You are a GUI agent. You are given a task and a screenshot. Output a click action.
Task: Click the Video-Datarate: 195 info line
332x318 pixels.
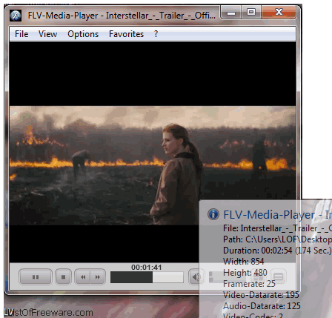click(261, 295)
